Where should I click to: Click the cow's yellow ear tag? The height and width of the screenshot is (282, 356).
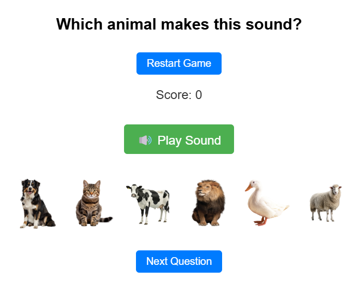(129, 187)
